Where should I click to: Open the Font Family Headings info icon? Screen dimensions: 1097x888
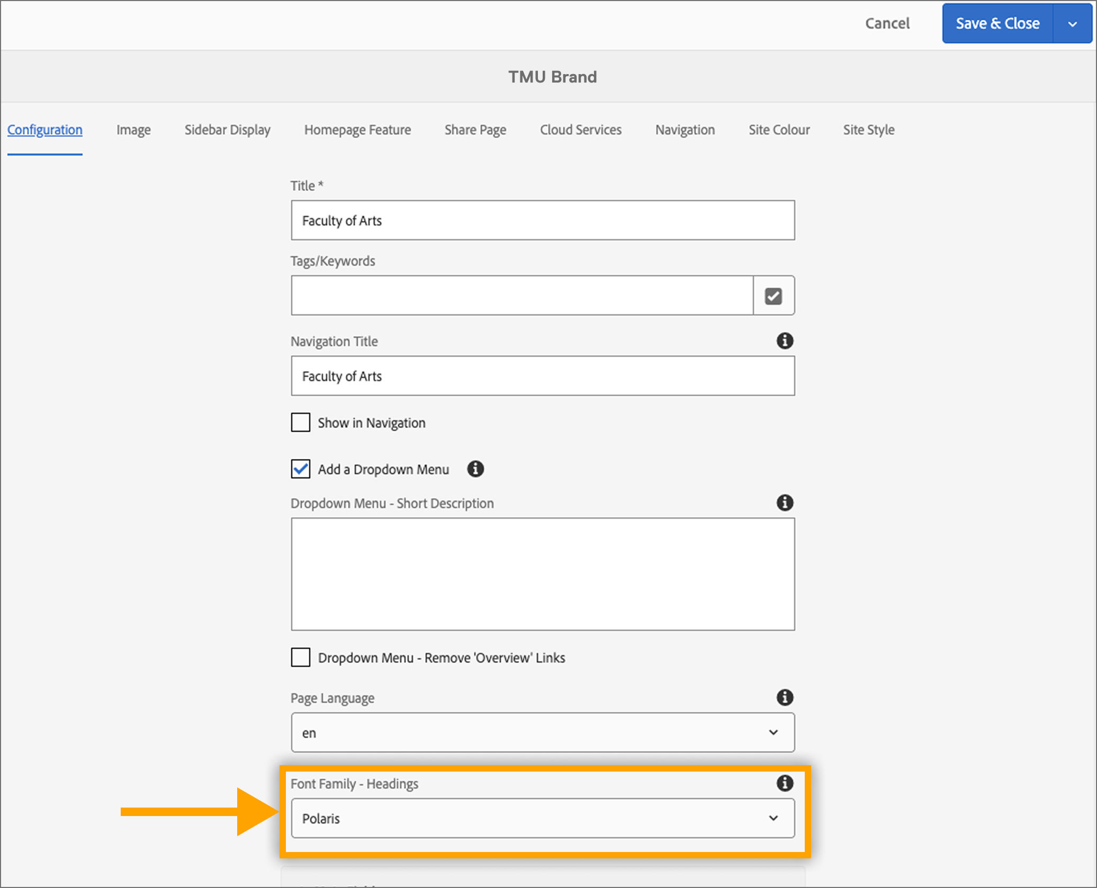tap(785, 784)
